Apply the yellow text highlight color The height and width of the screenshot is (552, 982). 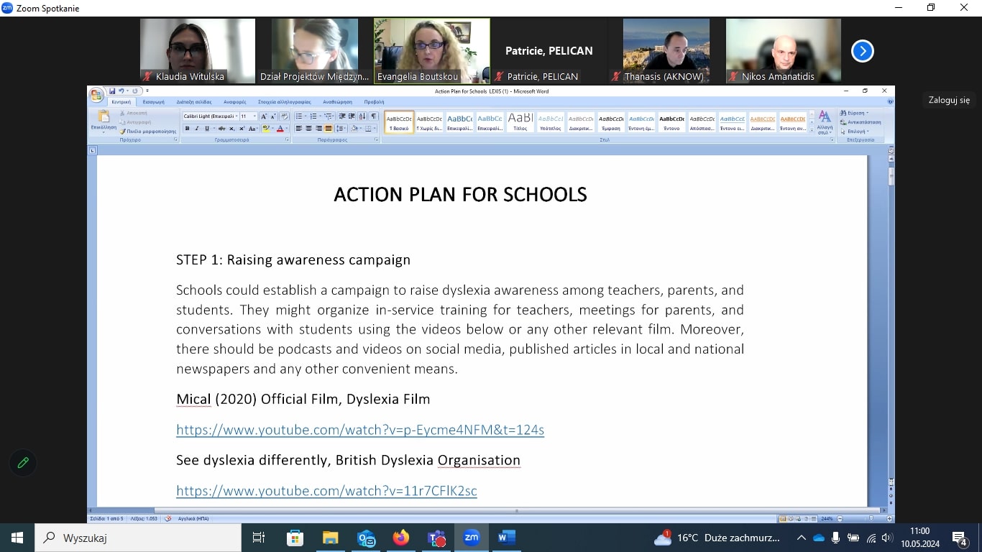(x=265, y=129)
